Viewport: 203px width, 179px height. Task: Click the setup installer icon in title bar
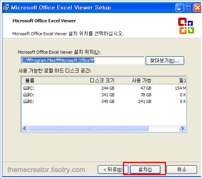click(x=6, y=7)
